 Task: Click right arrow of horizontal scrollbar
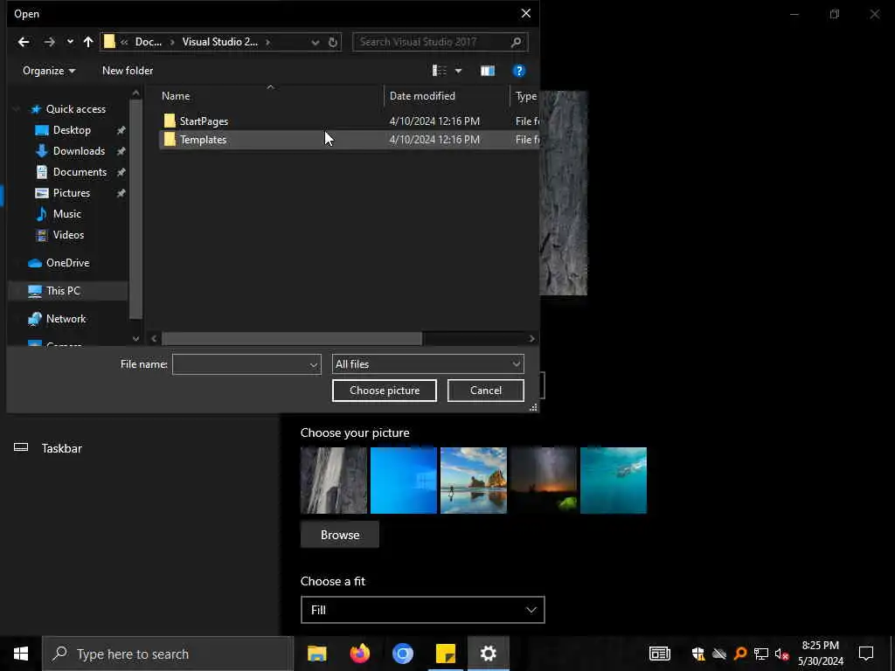pos(531,339)
